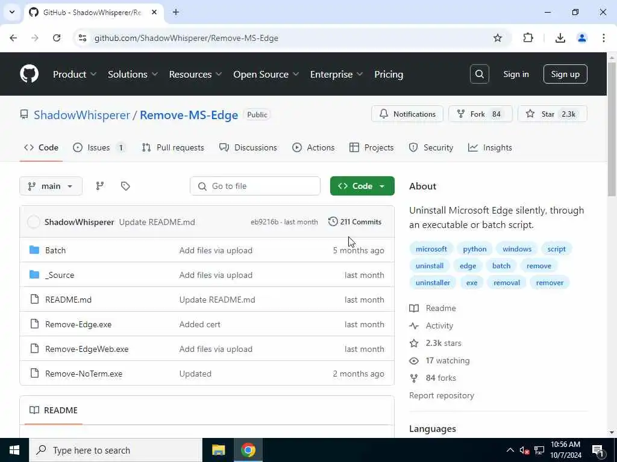Click the ShadowWhisperer avatar in commit row
This screenshot has width=617, height=462.
click(34, 222)
